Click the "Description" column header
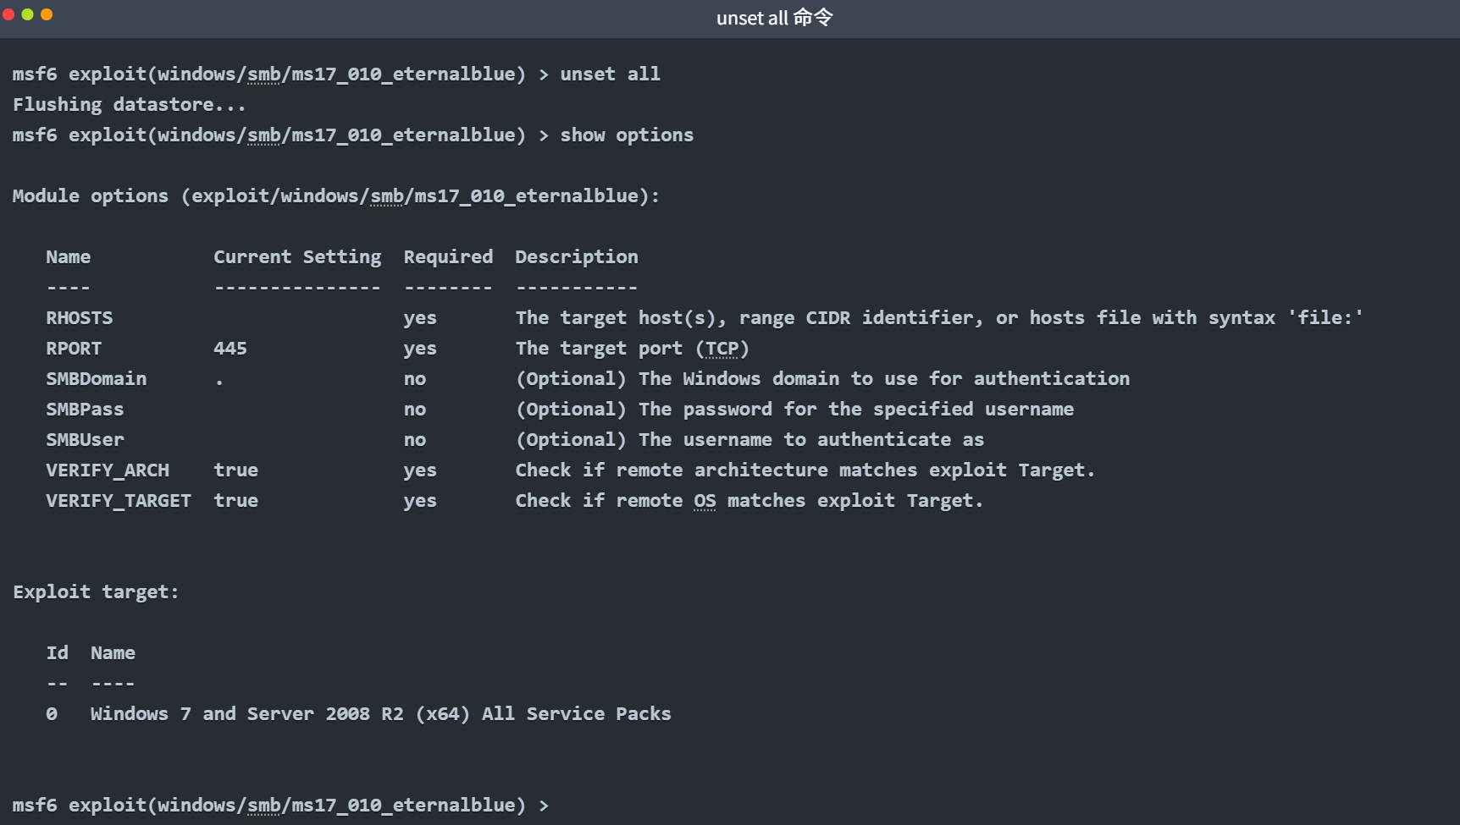 pyautogui.click(x=576, y=257)
